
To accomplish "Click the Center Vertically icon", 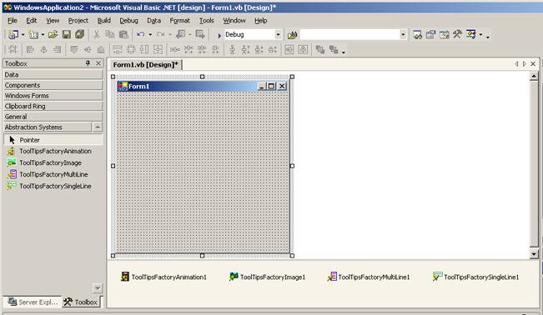I will click(x=303, y=50).
